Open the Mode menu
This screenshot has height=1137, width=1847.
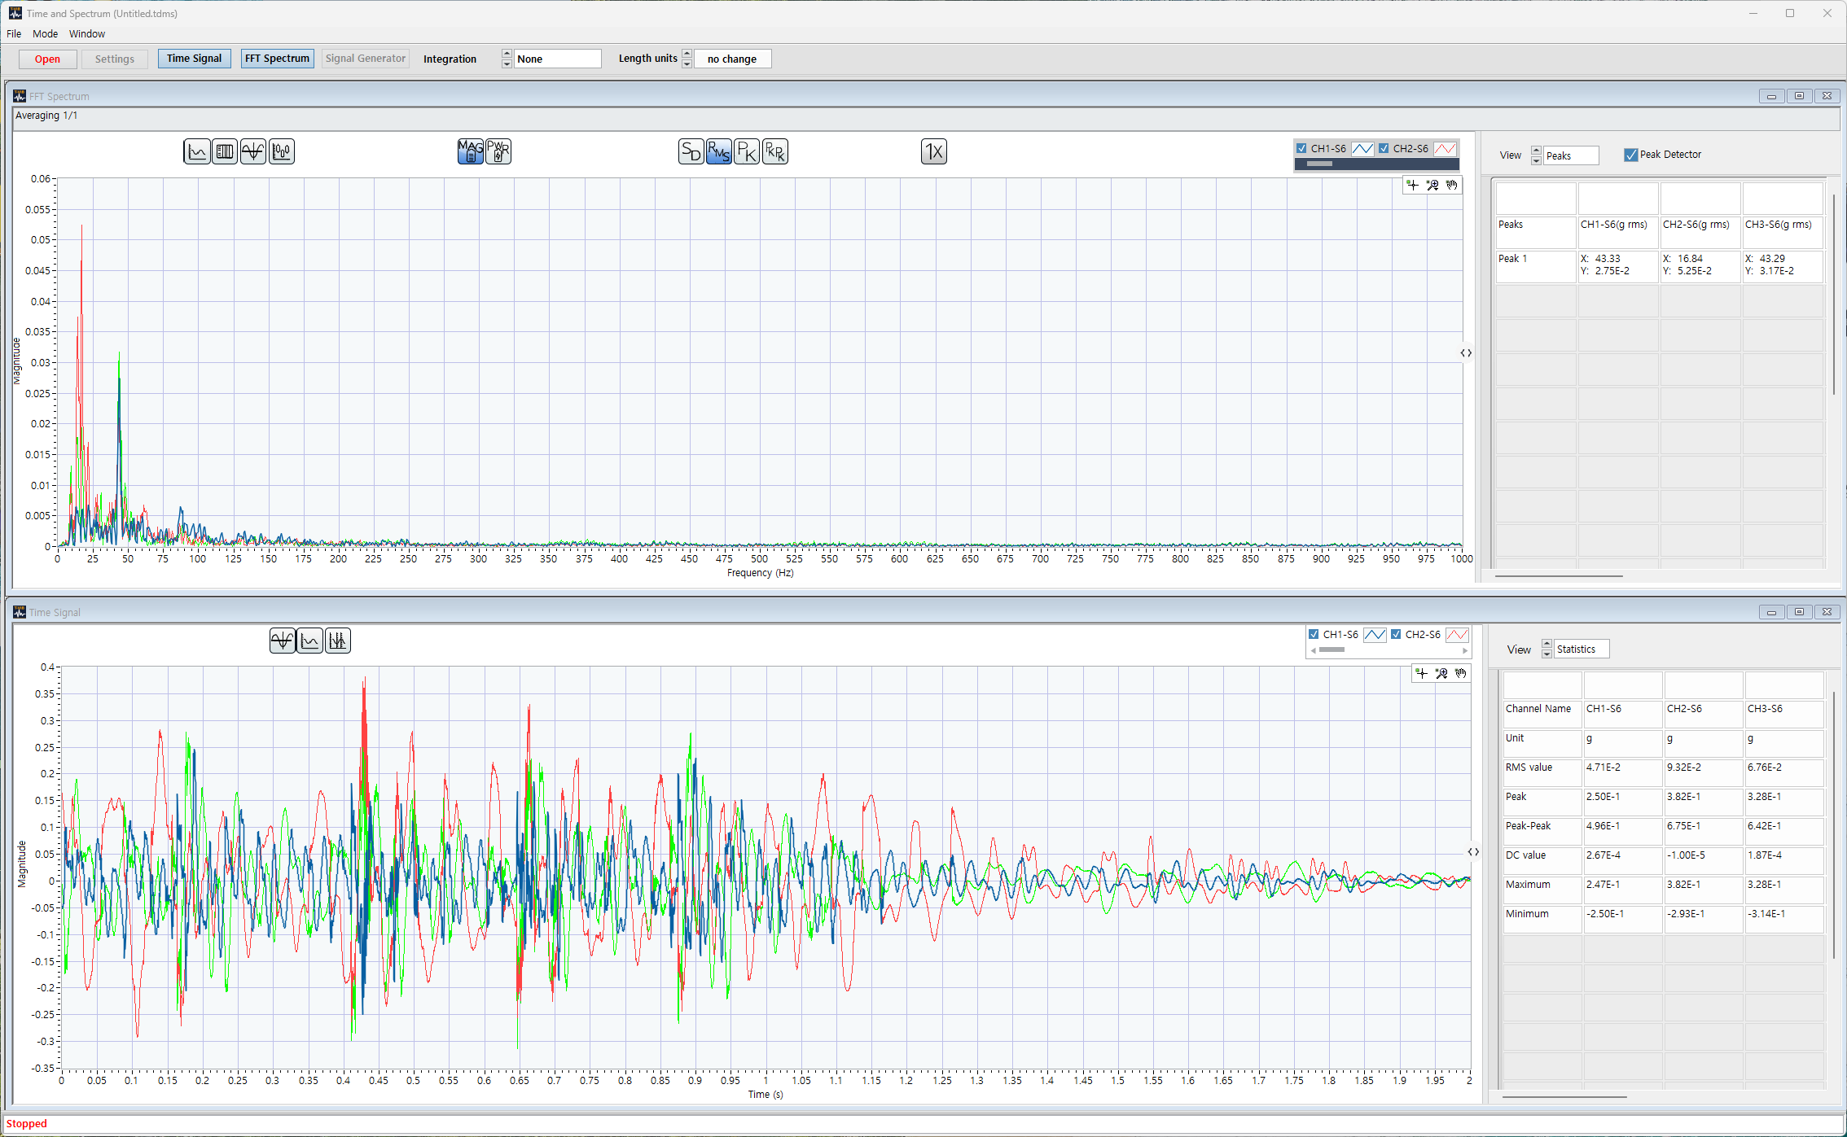(x=45, y=33)
